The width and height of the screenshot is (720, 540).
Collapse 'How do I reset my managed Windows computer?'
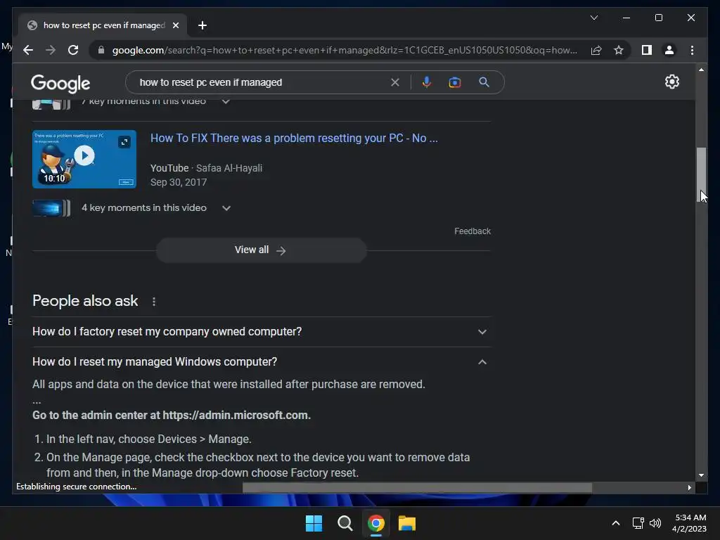tap(261, 362)
